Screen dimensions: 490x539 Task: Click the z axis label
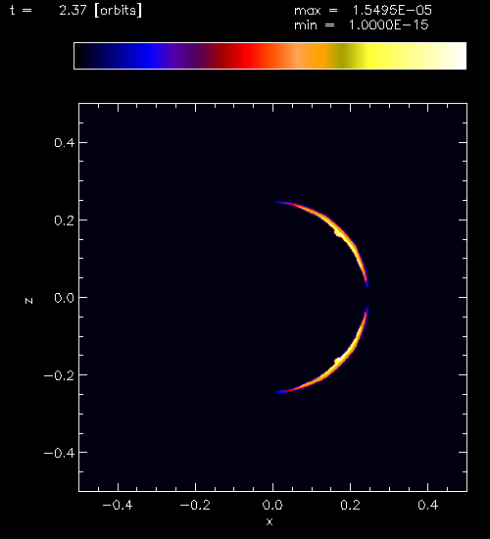(28, 301)
